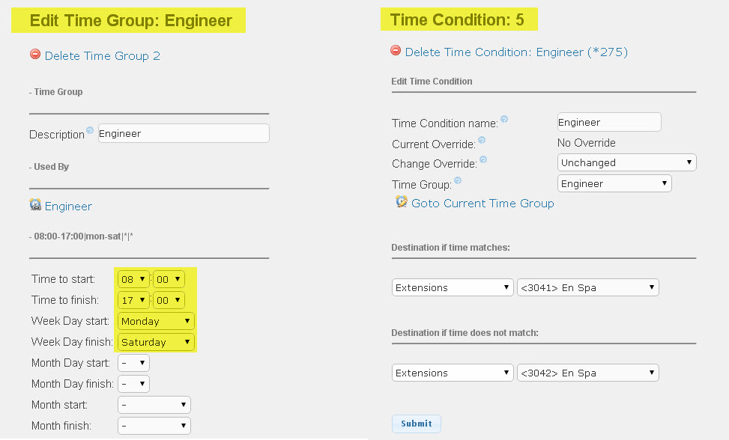Image resolution: width=729 pixels, height=440 pixels.
Task: Expand the Week Day finish Saturday dropdown
Action: (x=156, y=342)
